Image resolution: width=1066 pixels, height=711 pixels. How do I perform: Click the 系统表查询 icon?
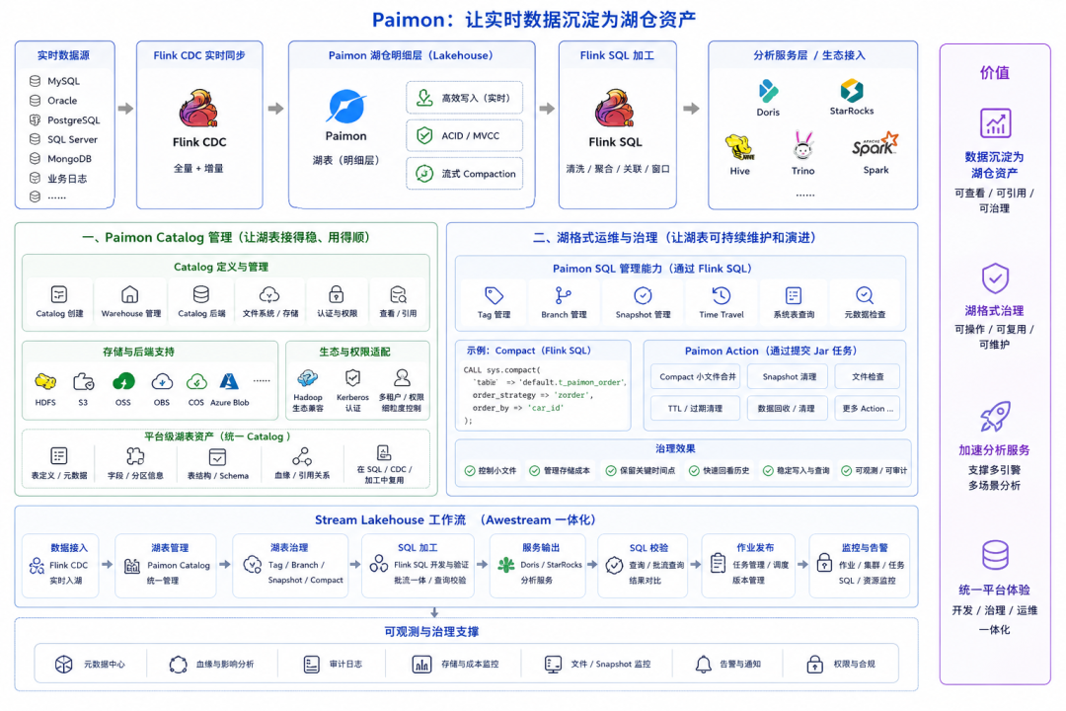[794, 295]
